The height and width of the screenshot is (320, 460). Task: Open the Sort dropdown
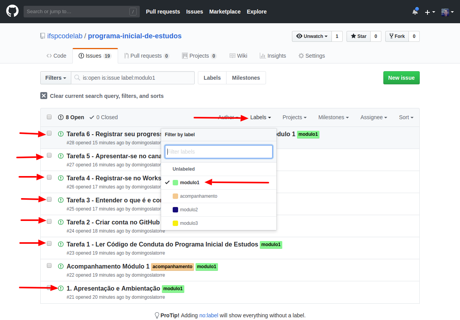tap(406, 117)
